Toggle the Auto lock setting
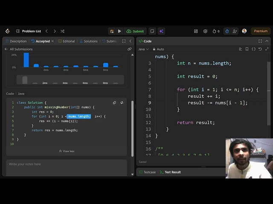The image size is (273, 204). pos(158,49)
